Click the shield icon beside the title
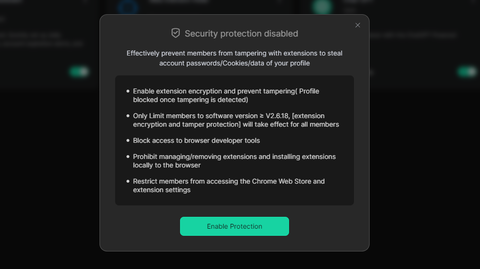Image resolution: width=480 pixels, height=269 pixels. (x=175, y=33)
